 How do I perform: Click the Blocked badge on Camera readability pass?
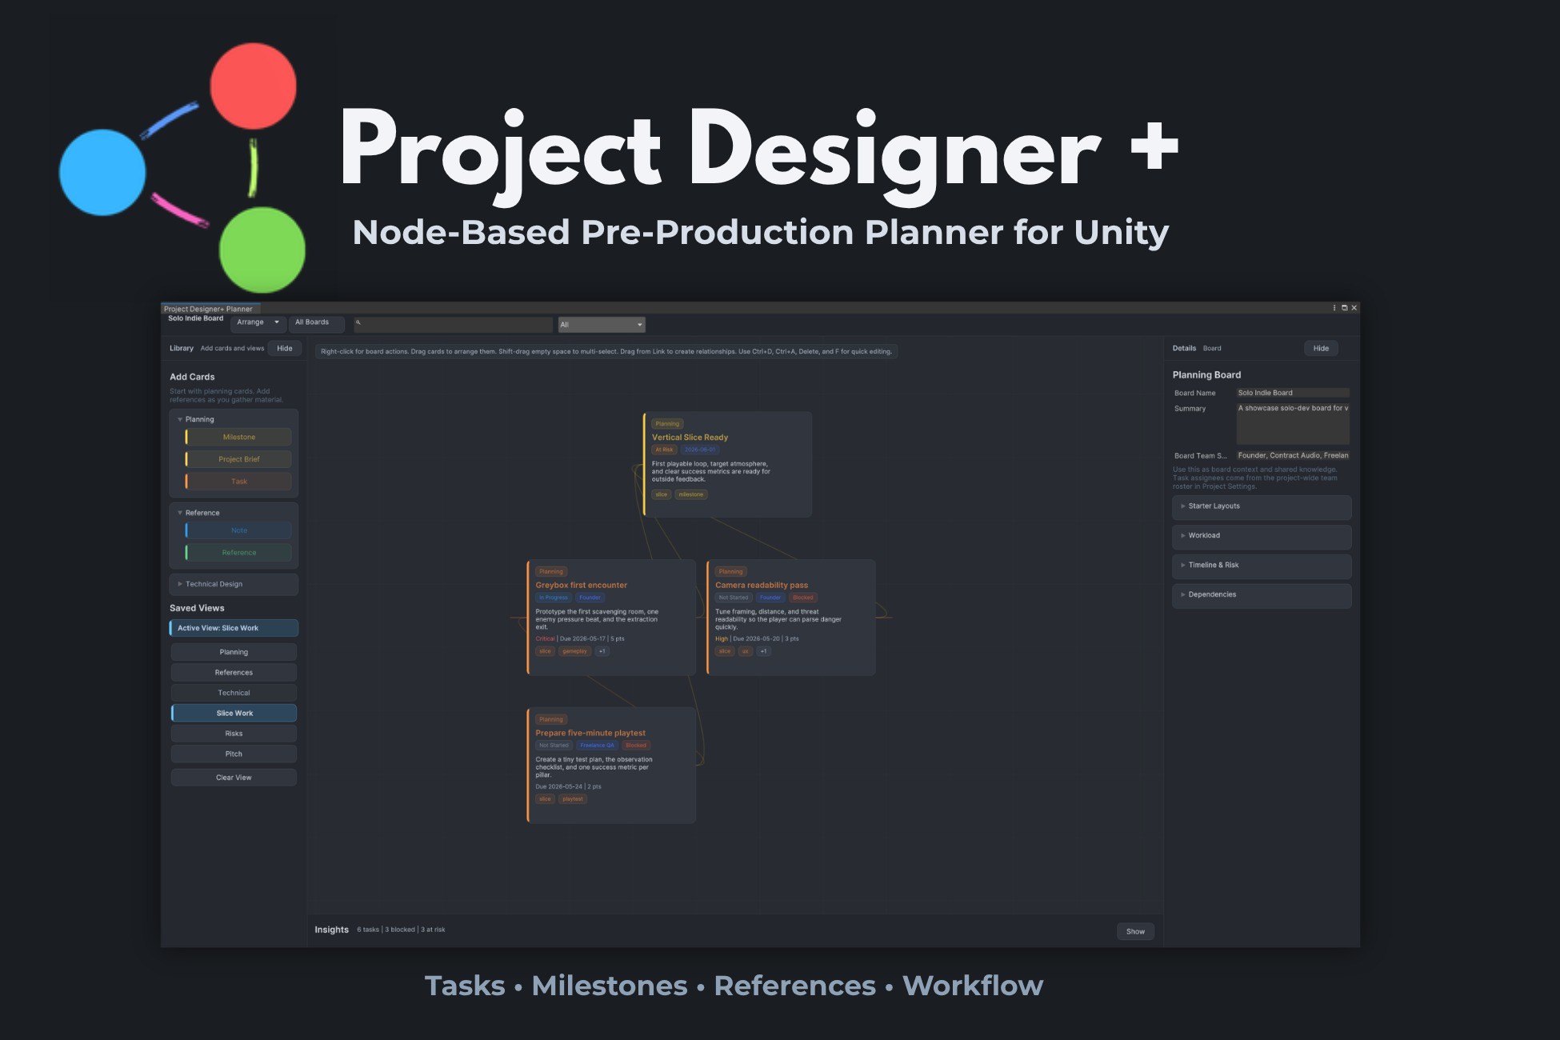pos(802,598)
